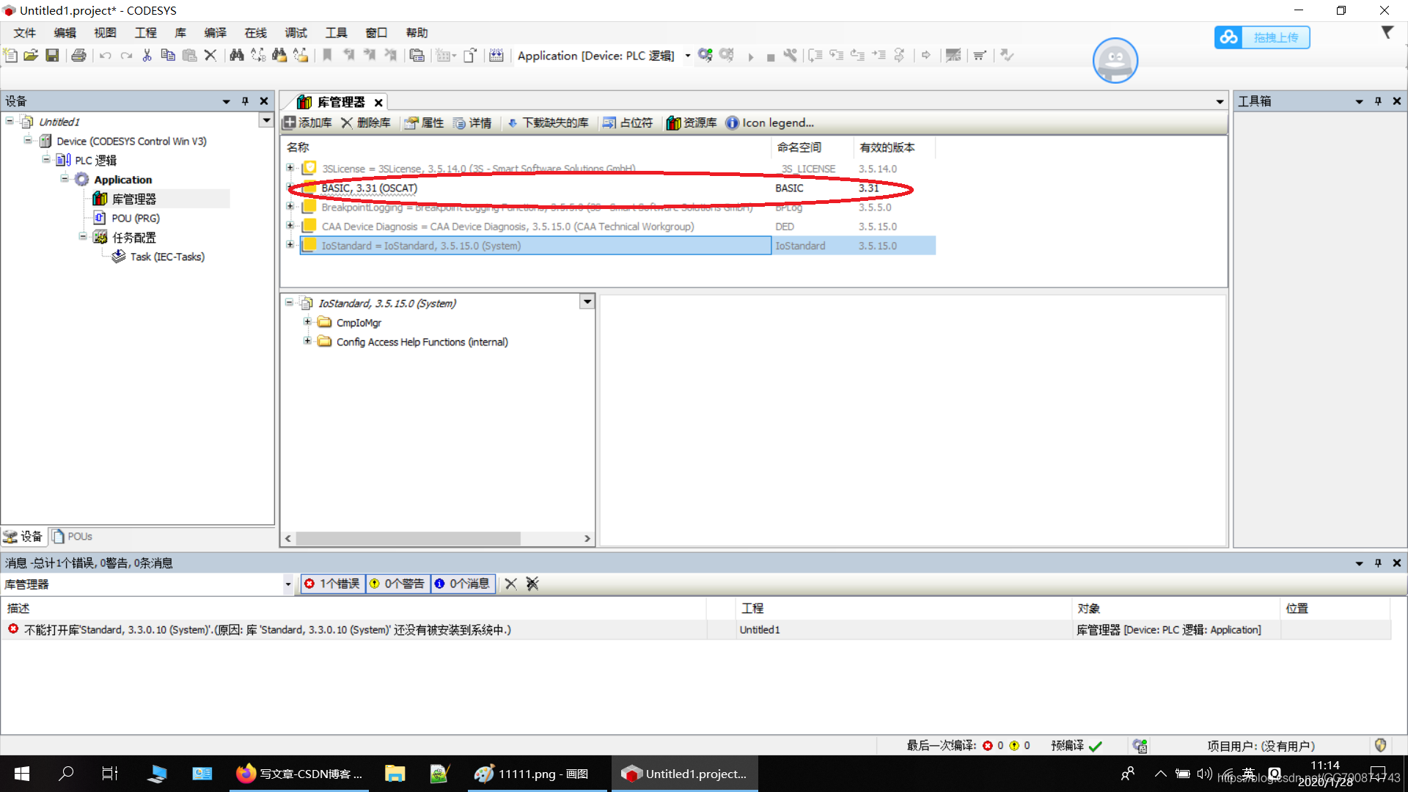Expand the CAA Device Diagnosis library row
Viewport: 1408px width, 792px height.
(290, 226)
